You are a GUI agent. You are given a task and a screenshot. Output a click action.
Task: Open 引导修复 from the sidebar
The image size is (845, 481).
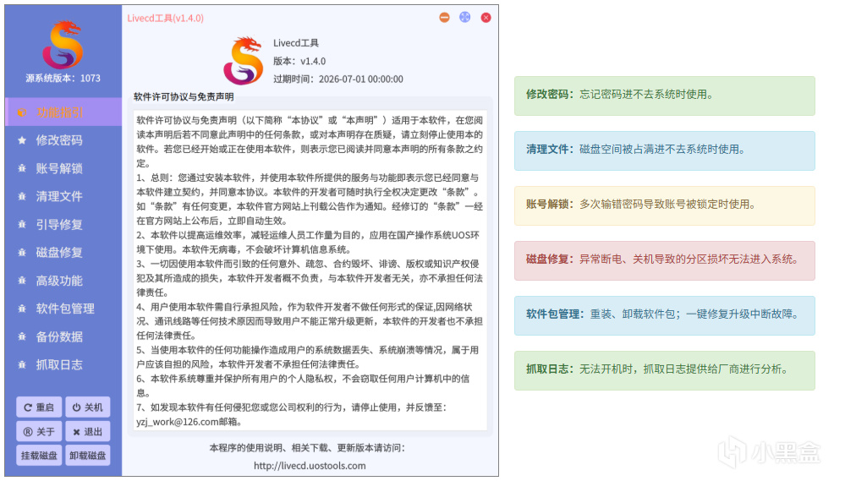coord(63,224)
